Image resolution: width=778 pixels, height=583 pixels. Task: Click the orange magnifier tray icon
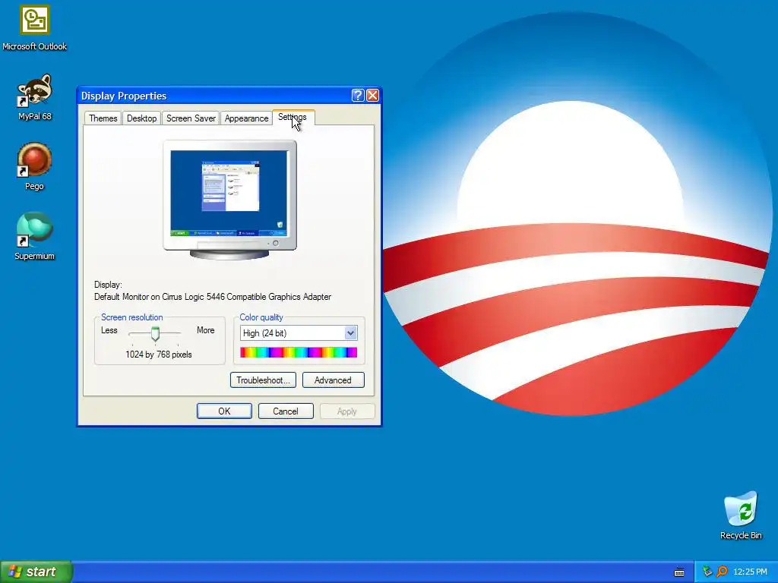click(x=722, y=572)
